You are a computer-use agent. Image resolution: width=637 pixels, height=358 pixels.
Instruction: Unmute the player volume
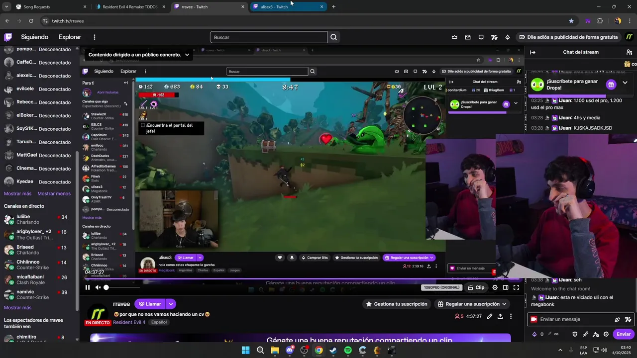click(98, 287)
